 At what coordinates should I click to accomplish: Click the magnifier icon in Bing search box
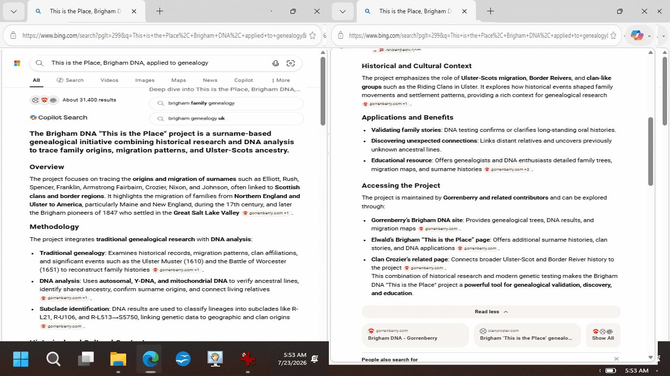(x=40, y=63)
